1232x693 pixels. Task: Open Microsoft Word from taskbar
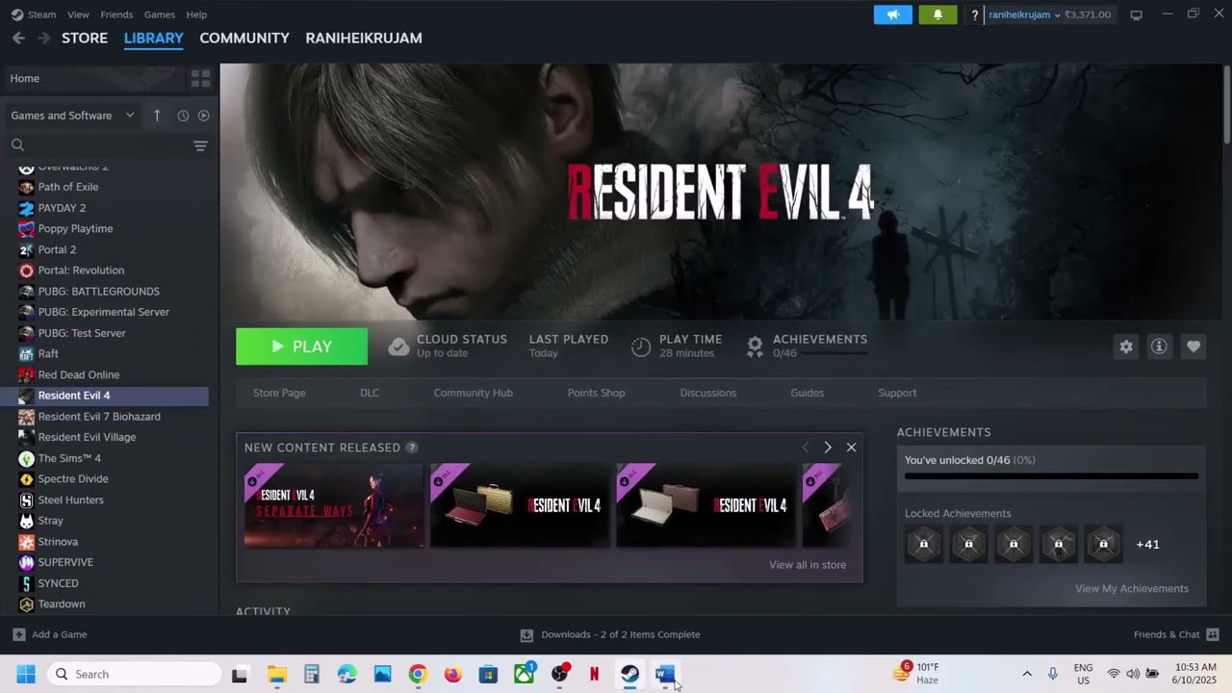tap(664, 674)
